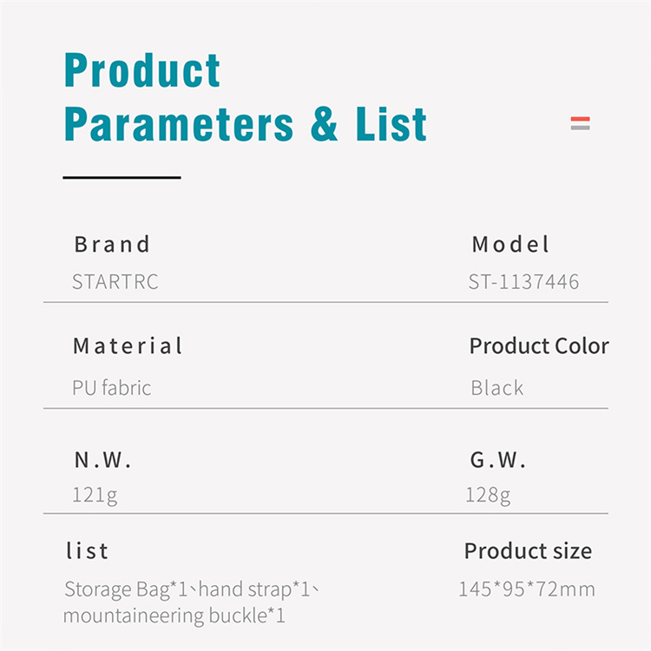Click the STARTRC brand value
Screen dimensions: 651x651
pos(115,283)
